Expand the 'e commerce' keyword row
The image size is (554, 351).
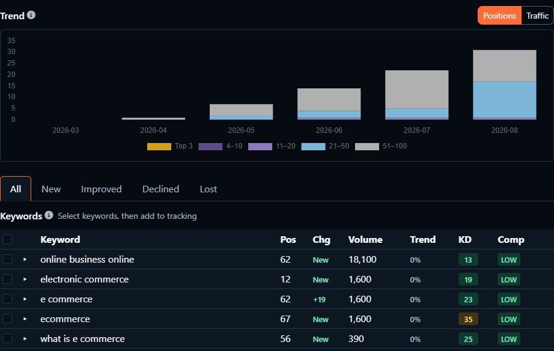(x=25, y=299)
